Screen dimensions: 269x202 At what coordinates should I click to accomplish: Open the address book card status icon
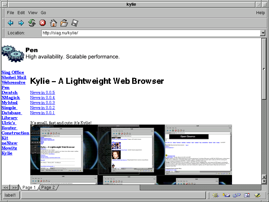247,195
